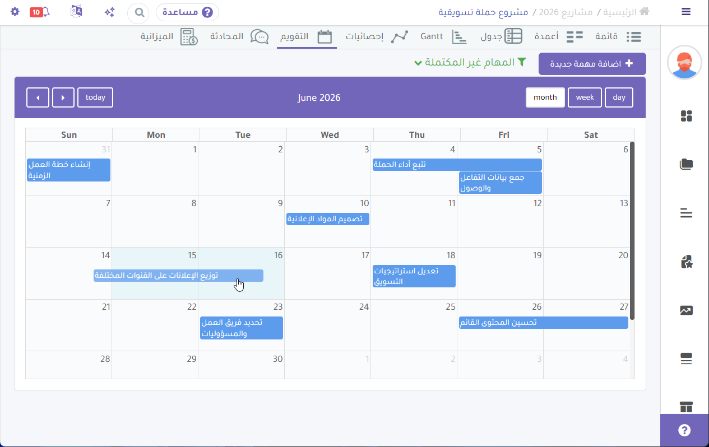
Task: Switch to the قائمة list view tab
Action: coord(618,37)
